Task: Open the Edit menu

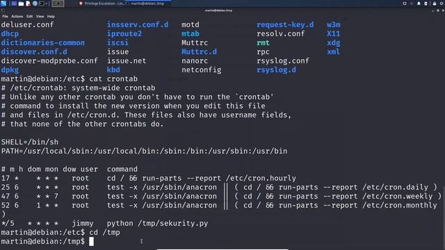Action: (29, 17)
